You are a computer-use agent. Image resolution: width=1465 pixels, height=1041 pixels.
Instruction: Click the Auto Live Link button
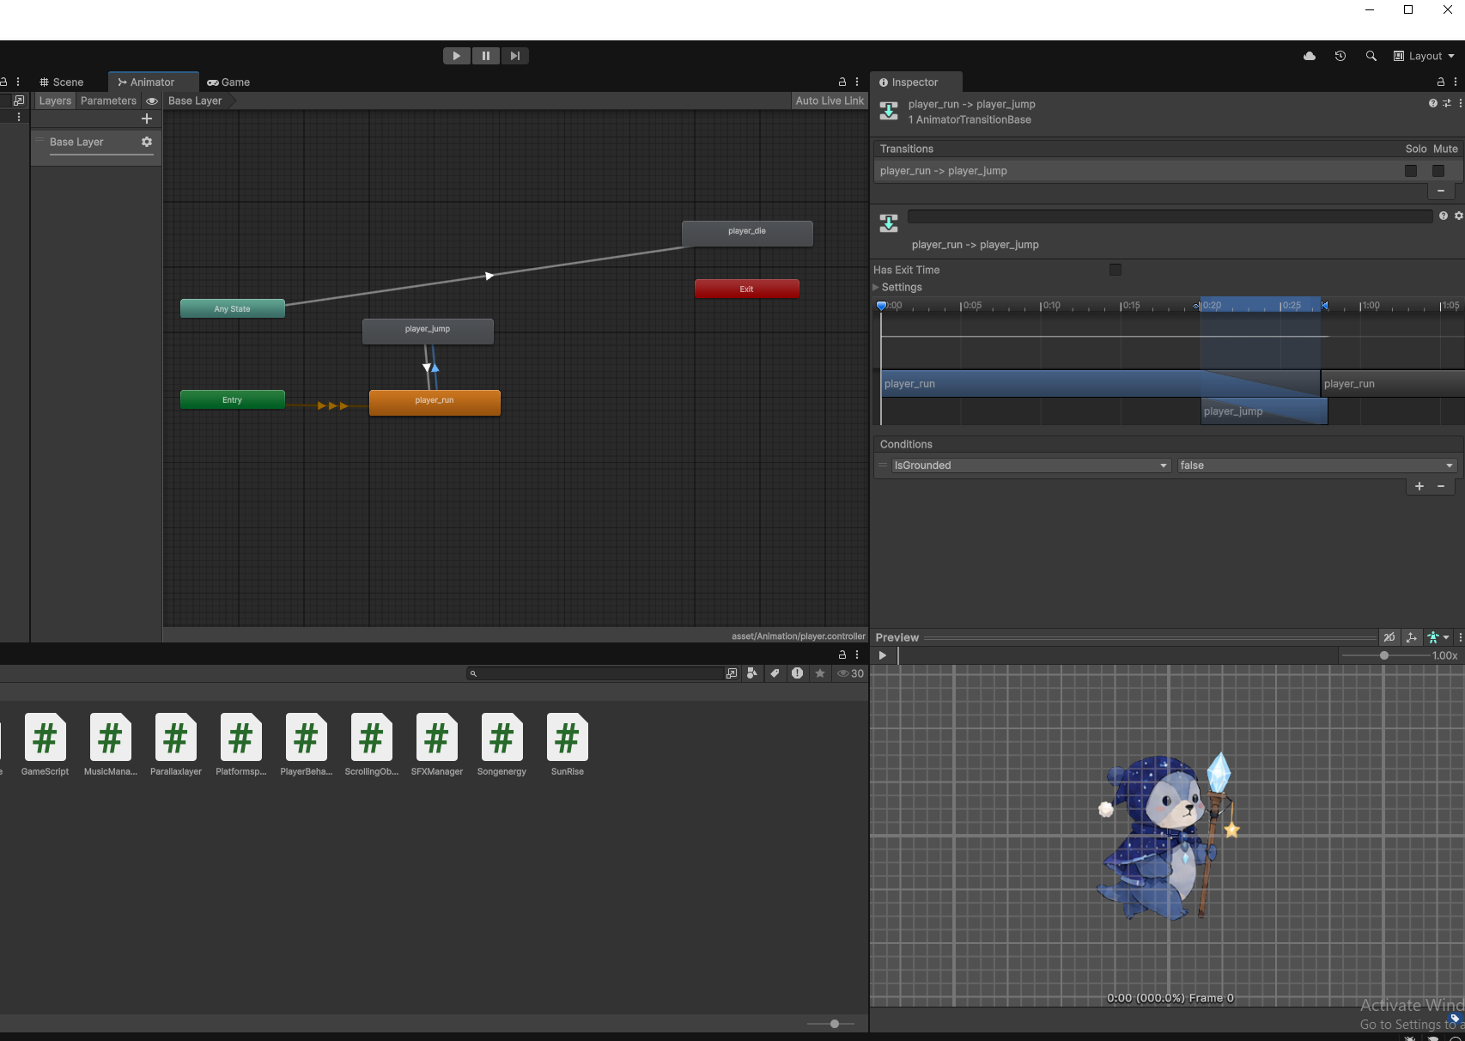pos(830,100)
